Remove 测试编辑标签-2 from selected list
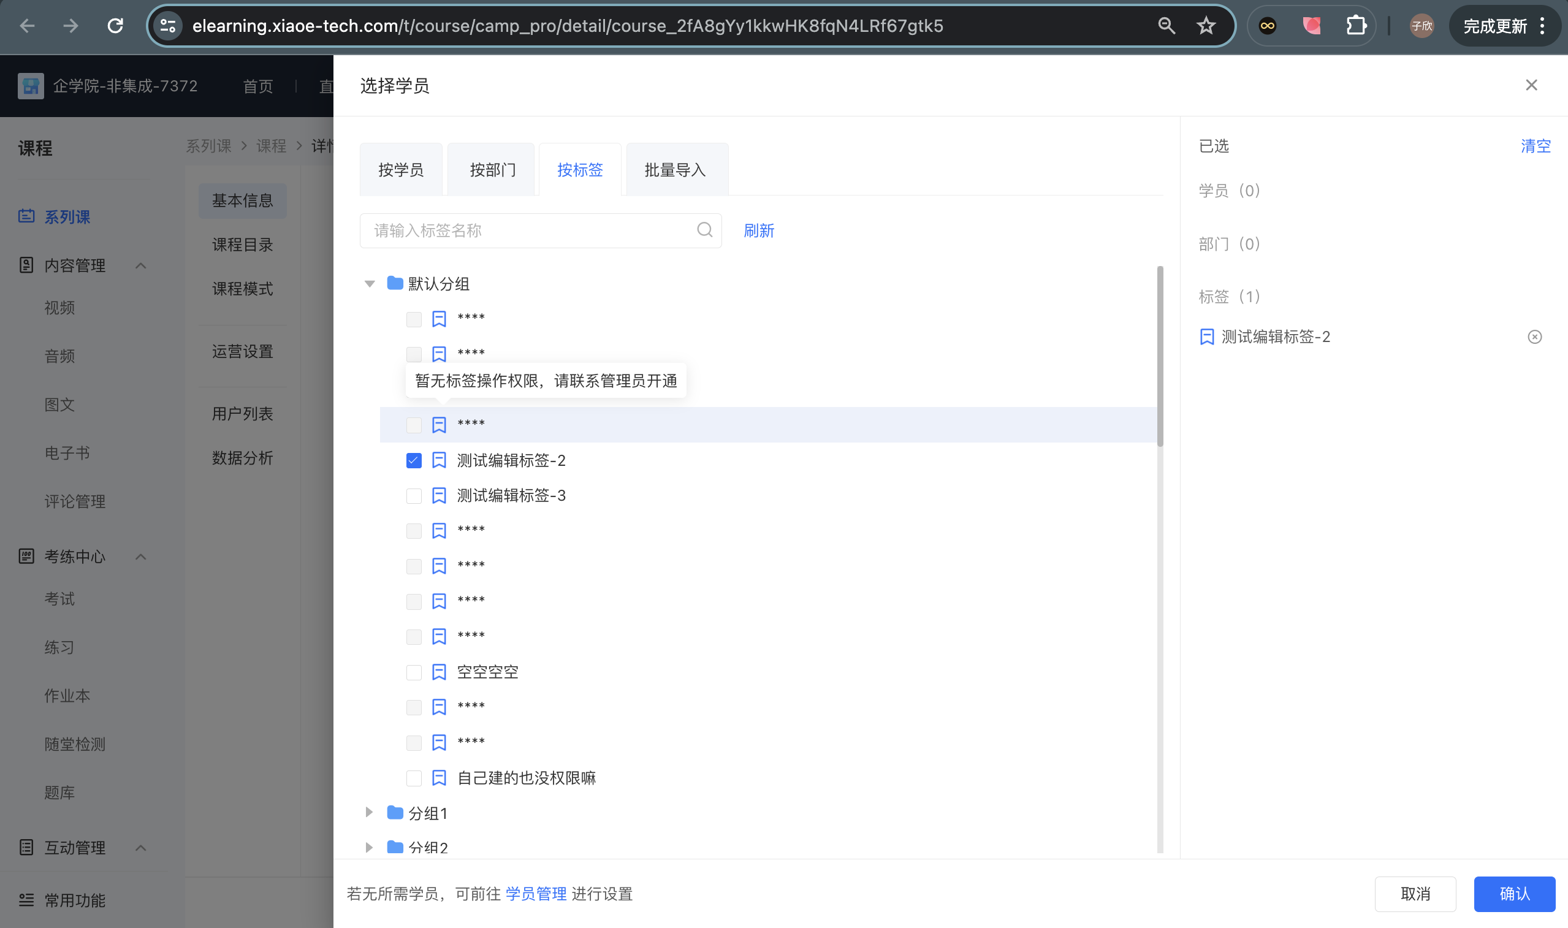The image size is (1568, 928). [1534, 337]
